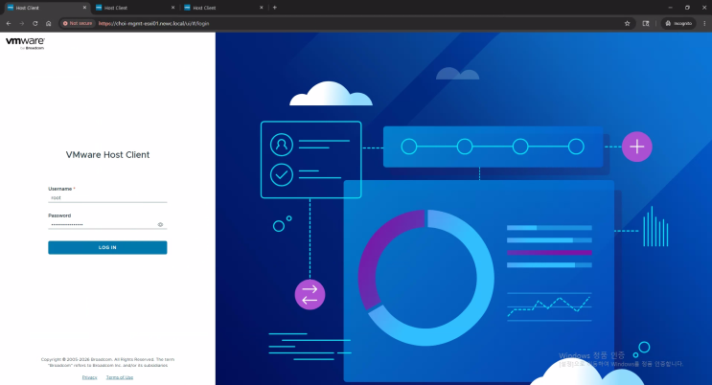Open a new browser tab

(x=275, y=8)
